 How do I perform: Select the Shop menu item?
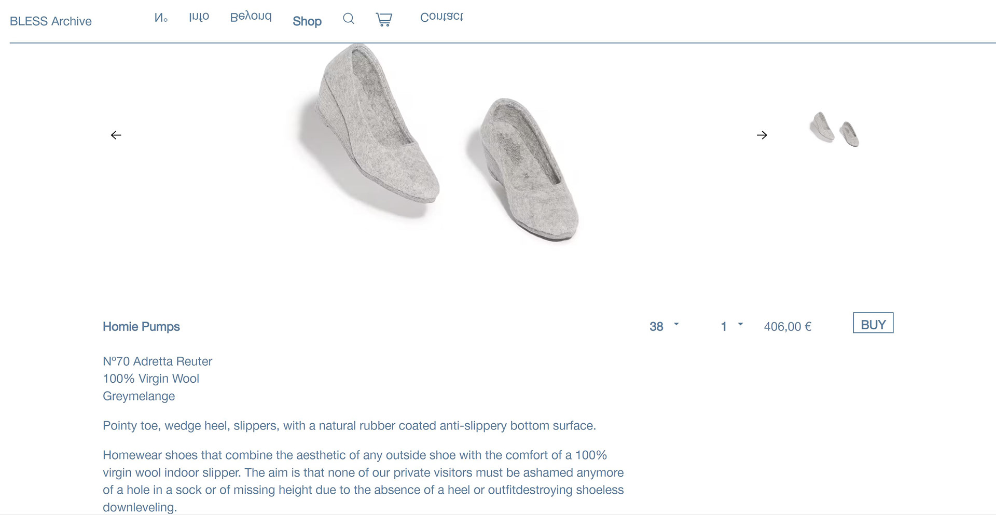pos(307,21)
